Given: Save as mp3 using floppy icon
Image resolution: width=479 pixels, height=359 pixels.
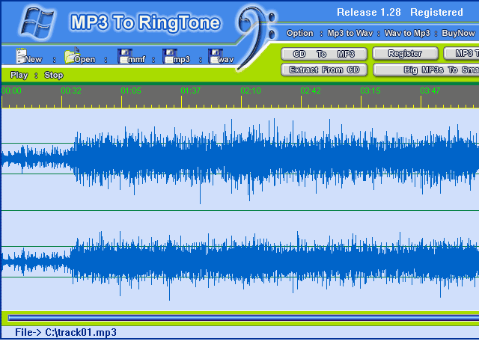Looking at the screenshot, I should (x=170, y=56).
